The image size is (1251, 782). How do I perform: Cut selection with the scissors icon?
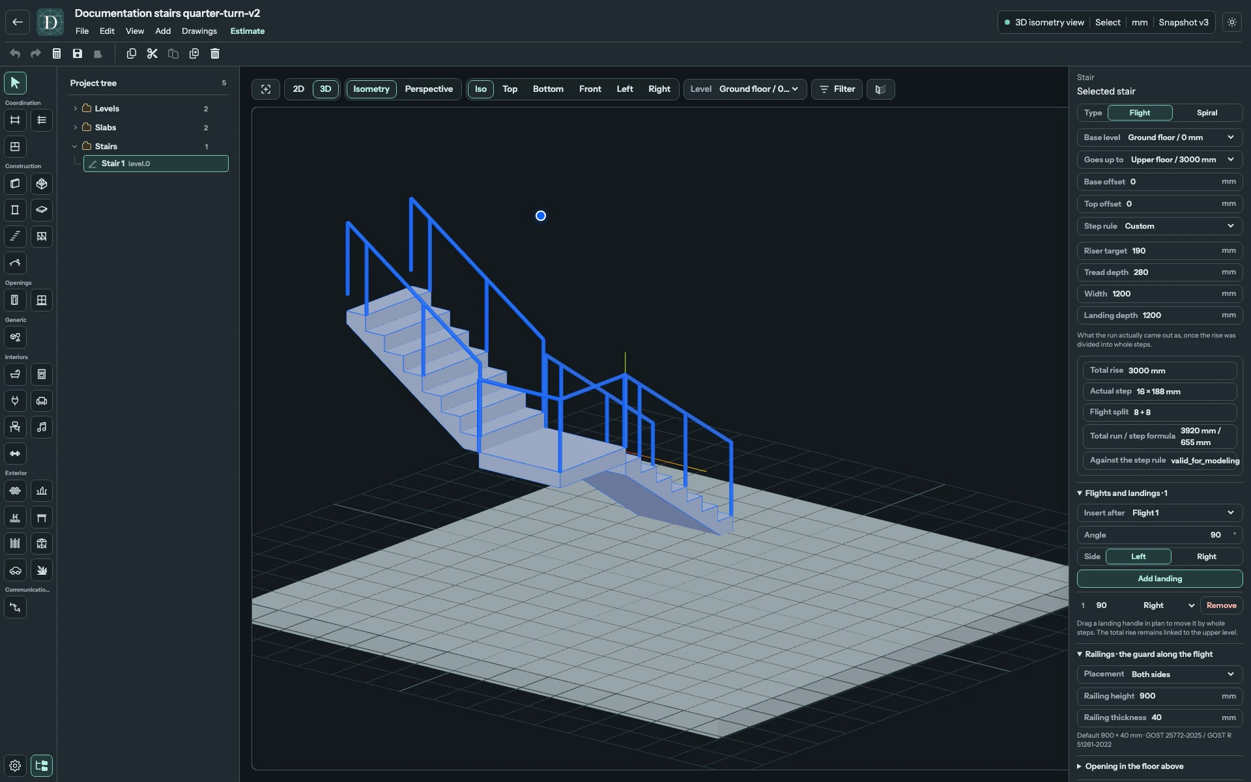coord(152,53)
